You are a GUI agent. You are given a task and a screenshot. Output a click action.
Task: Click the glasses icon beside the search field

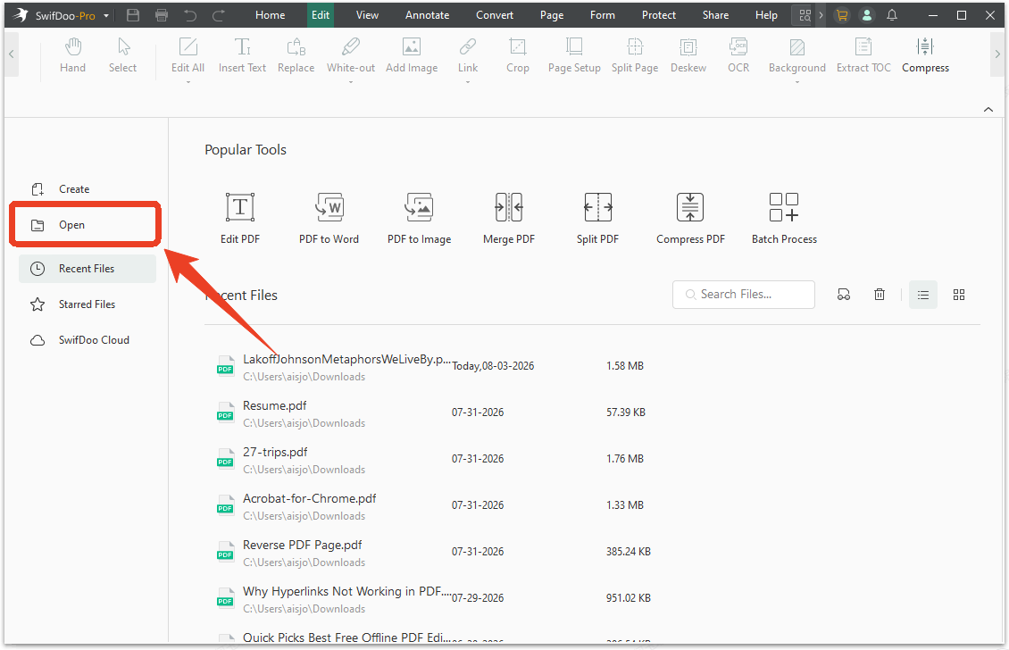pos(844,294)
